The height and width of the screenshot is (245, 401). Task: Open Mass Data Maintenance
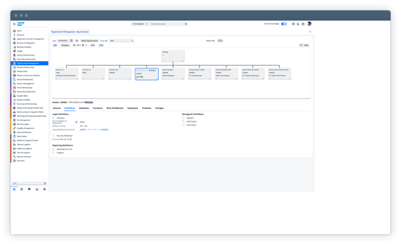26,59
